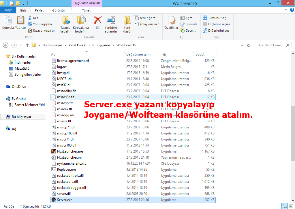Open the Dosya menu tab

(x=8, y=10)
